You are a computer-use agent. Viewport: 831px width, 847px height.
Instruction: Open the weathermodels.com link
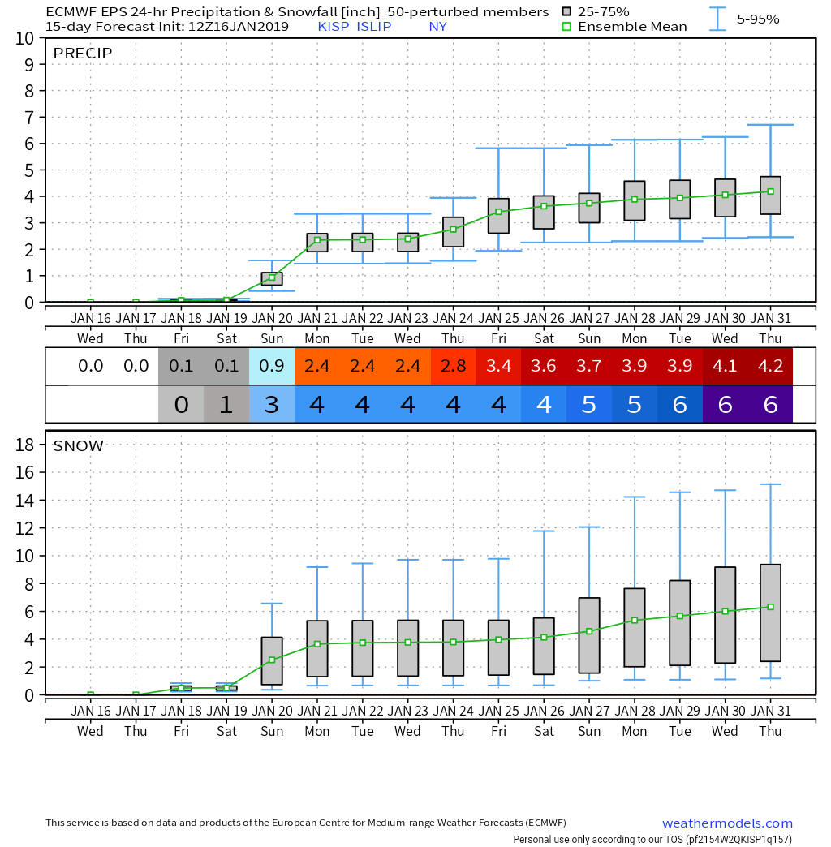click(x=727, y=823)
